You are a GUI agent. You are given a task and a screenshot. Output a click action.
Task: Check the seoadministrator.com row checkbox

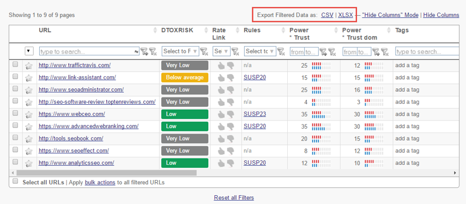click(x=15, y=88)
